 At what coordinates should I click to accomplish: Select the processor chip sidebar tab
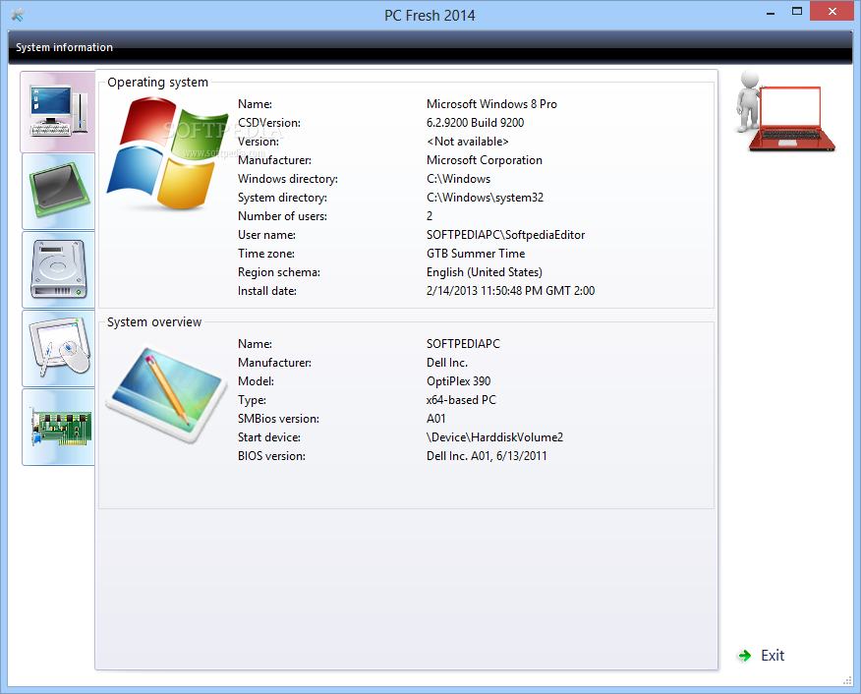(58, 191)
